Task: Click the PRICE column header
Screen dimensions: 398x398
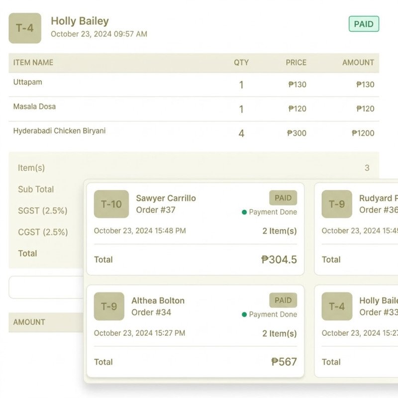Action: pos(296,63)
